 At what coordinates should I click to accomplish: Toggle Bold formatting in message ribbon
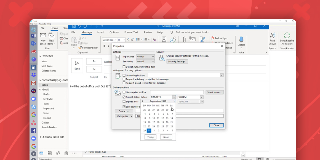[x=104, y=46]
